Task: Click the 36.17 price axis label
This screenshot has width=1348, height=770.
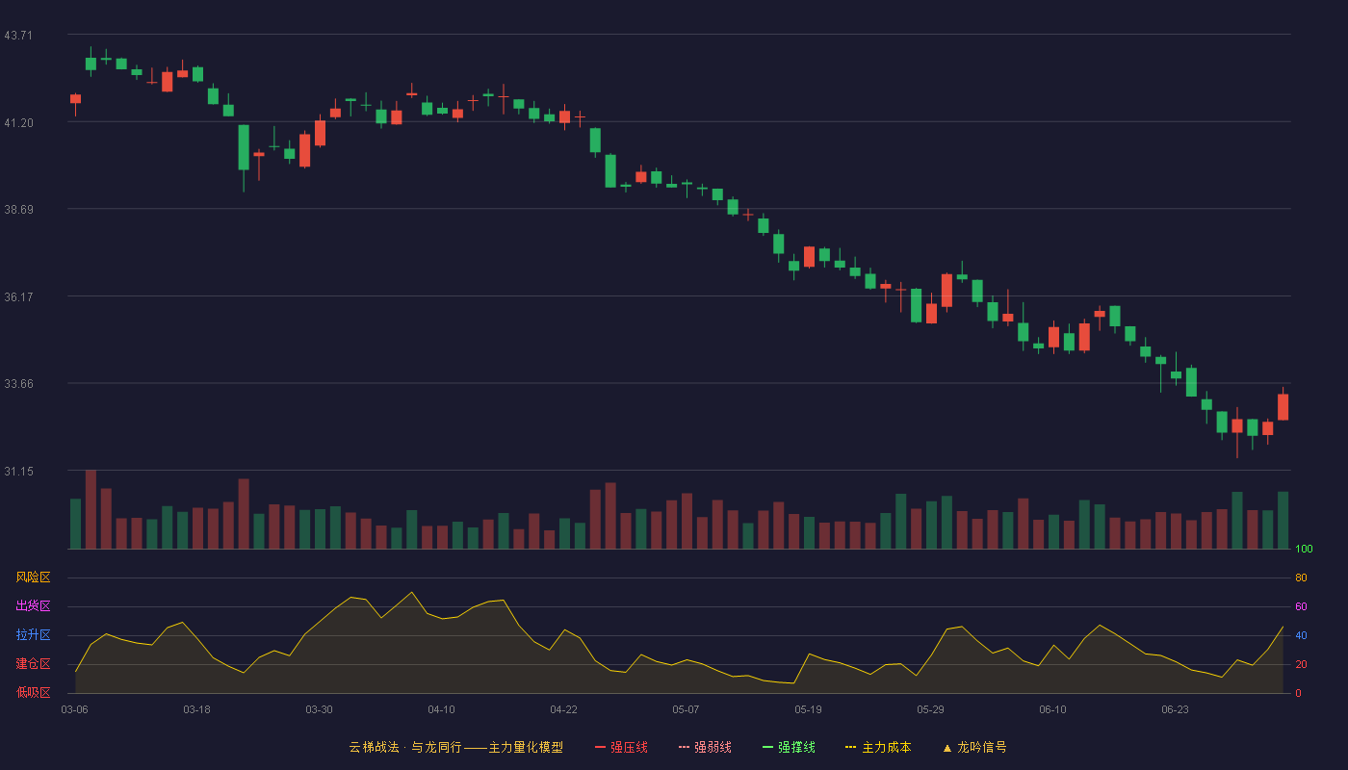Action: [18, 297]
